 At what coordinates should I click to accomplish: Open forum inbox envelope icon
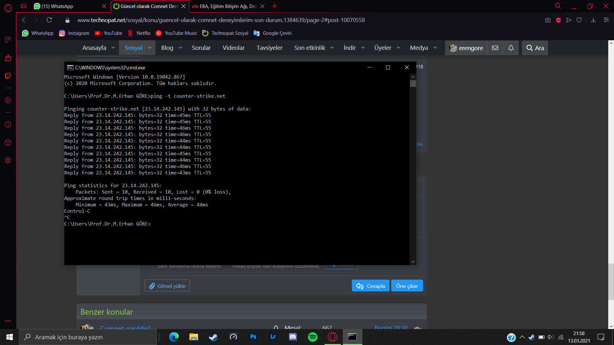click(x=495, y=48)
